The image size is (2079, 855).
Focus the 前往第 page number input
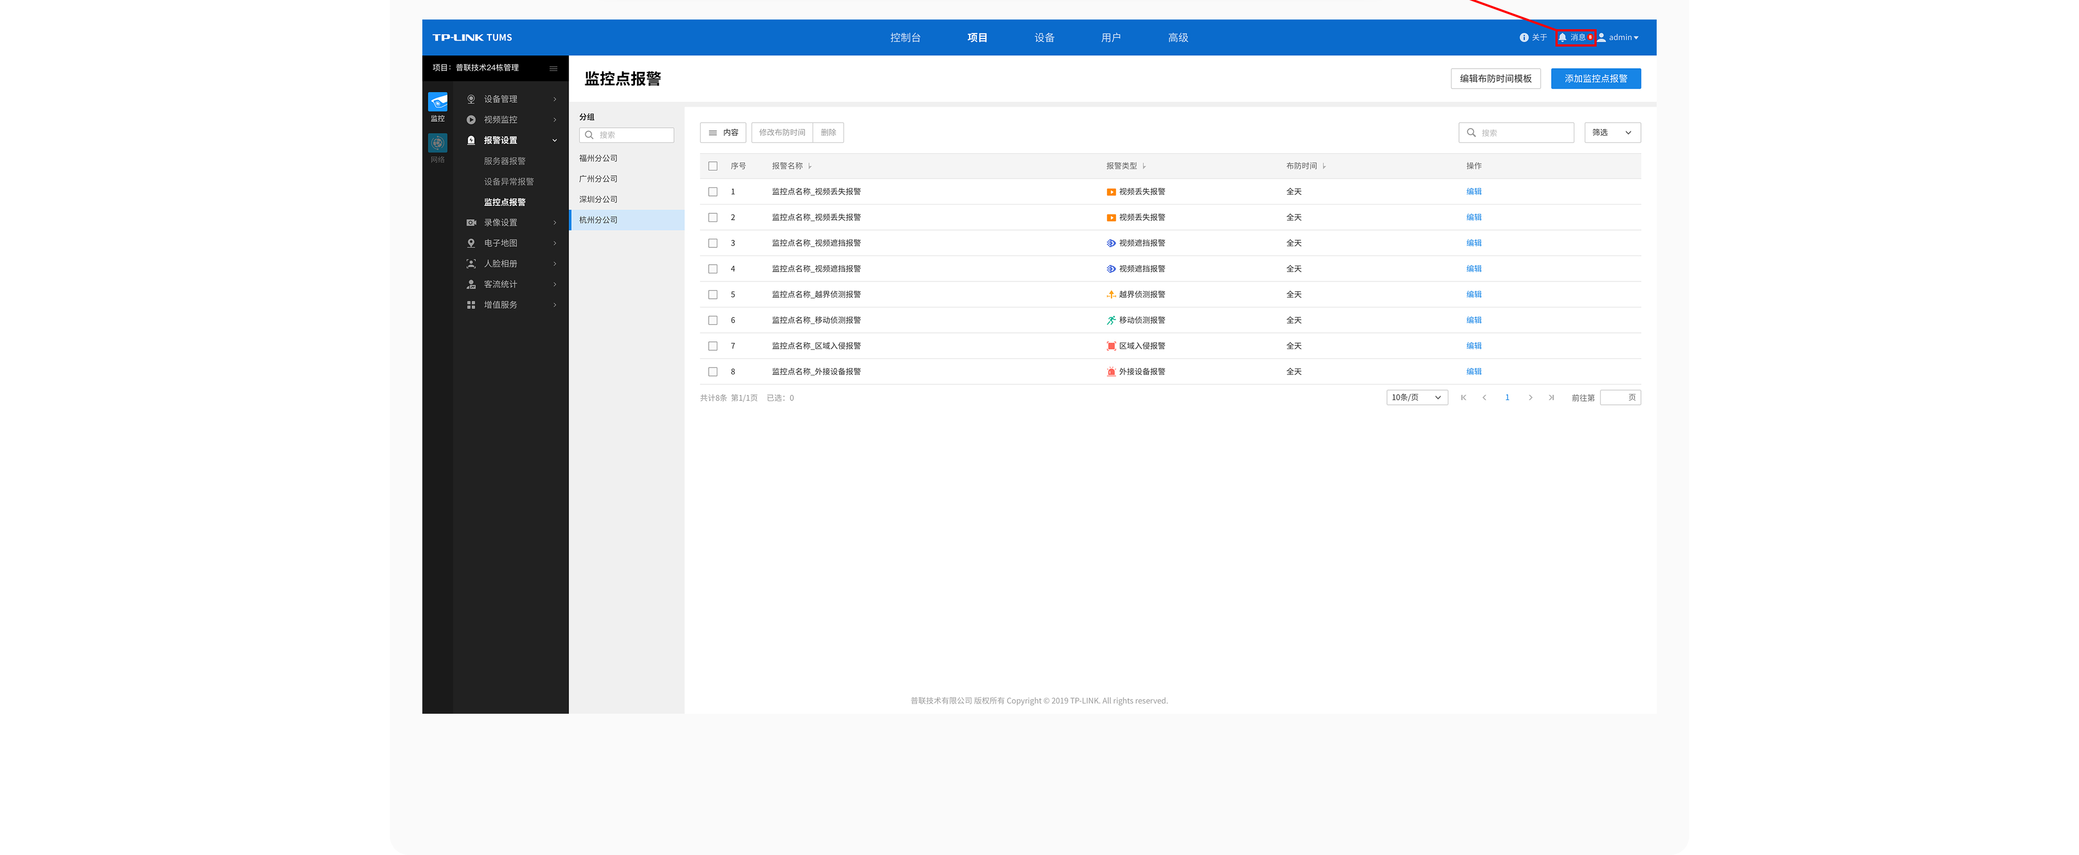click(1620, 398)
